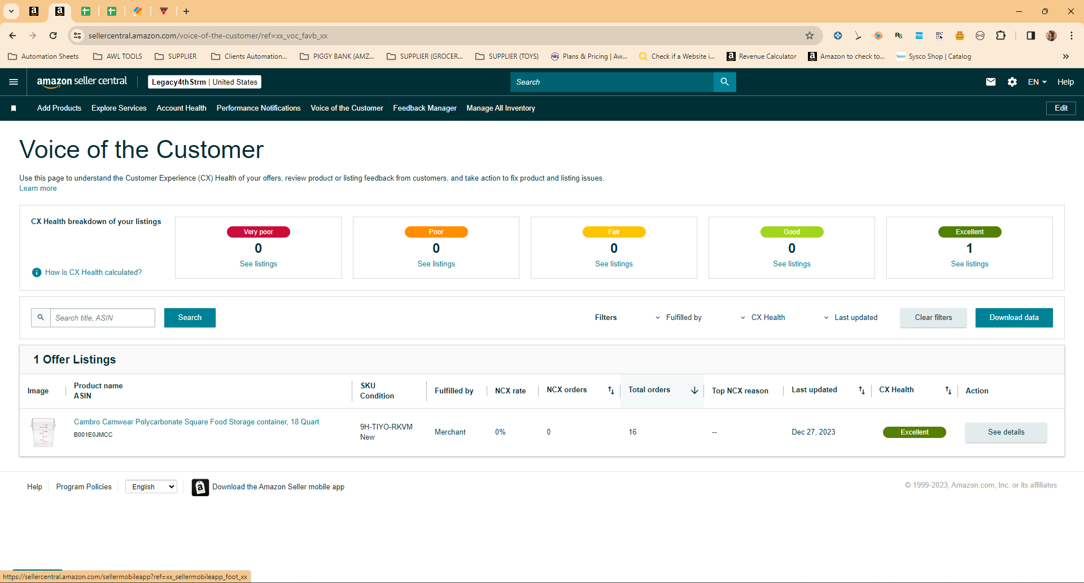The height and width of the screenshot is (583, 1084).
Task: Open the Legacy4thStrm United States account switcher
Action: (x=204, y=82)
